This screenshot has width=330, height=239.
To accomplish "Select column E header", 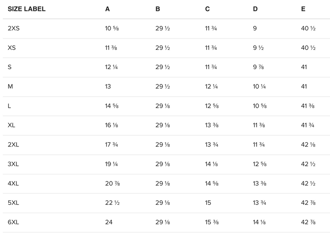I will click(x=304, y=9).
